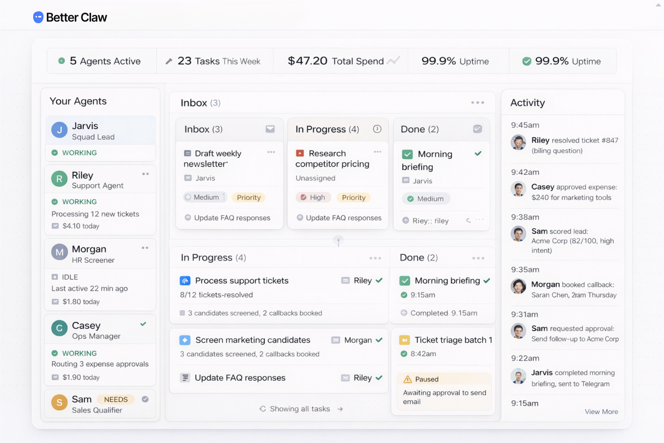The width and height of the screenshot is (664, 443).
Task: Click the diamond icon on Screen marketing candidates
Action: pos(185,340)
